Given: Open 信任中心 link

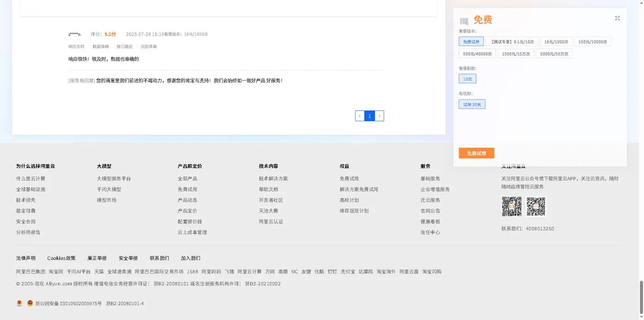Looking at the screenshot, I should point(430,233).
